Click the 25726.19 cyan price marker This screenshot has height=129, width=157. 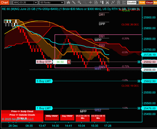(x=149, y=55)
